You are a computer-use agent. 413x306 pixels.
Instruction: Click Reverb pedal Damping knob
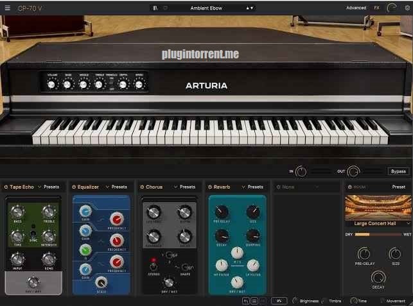[253, 235]
